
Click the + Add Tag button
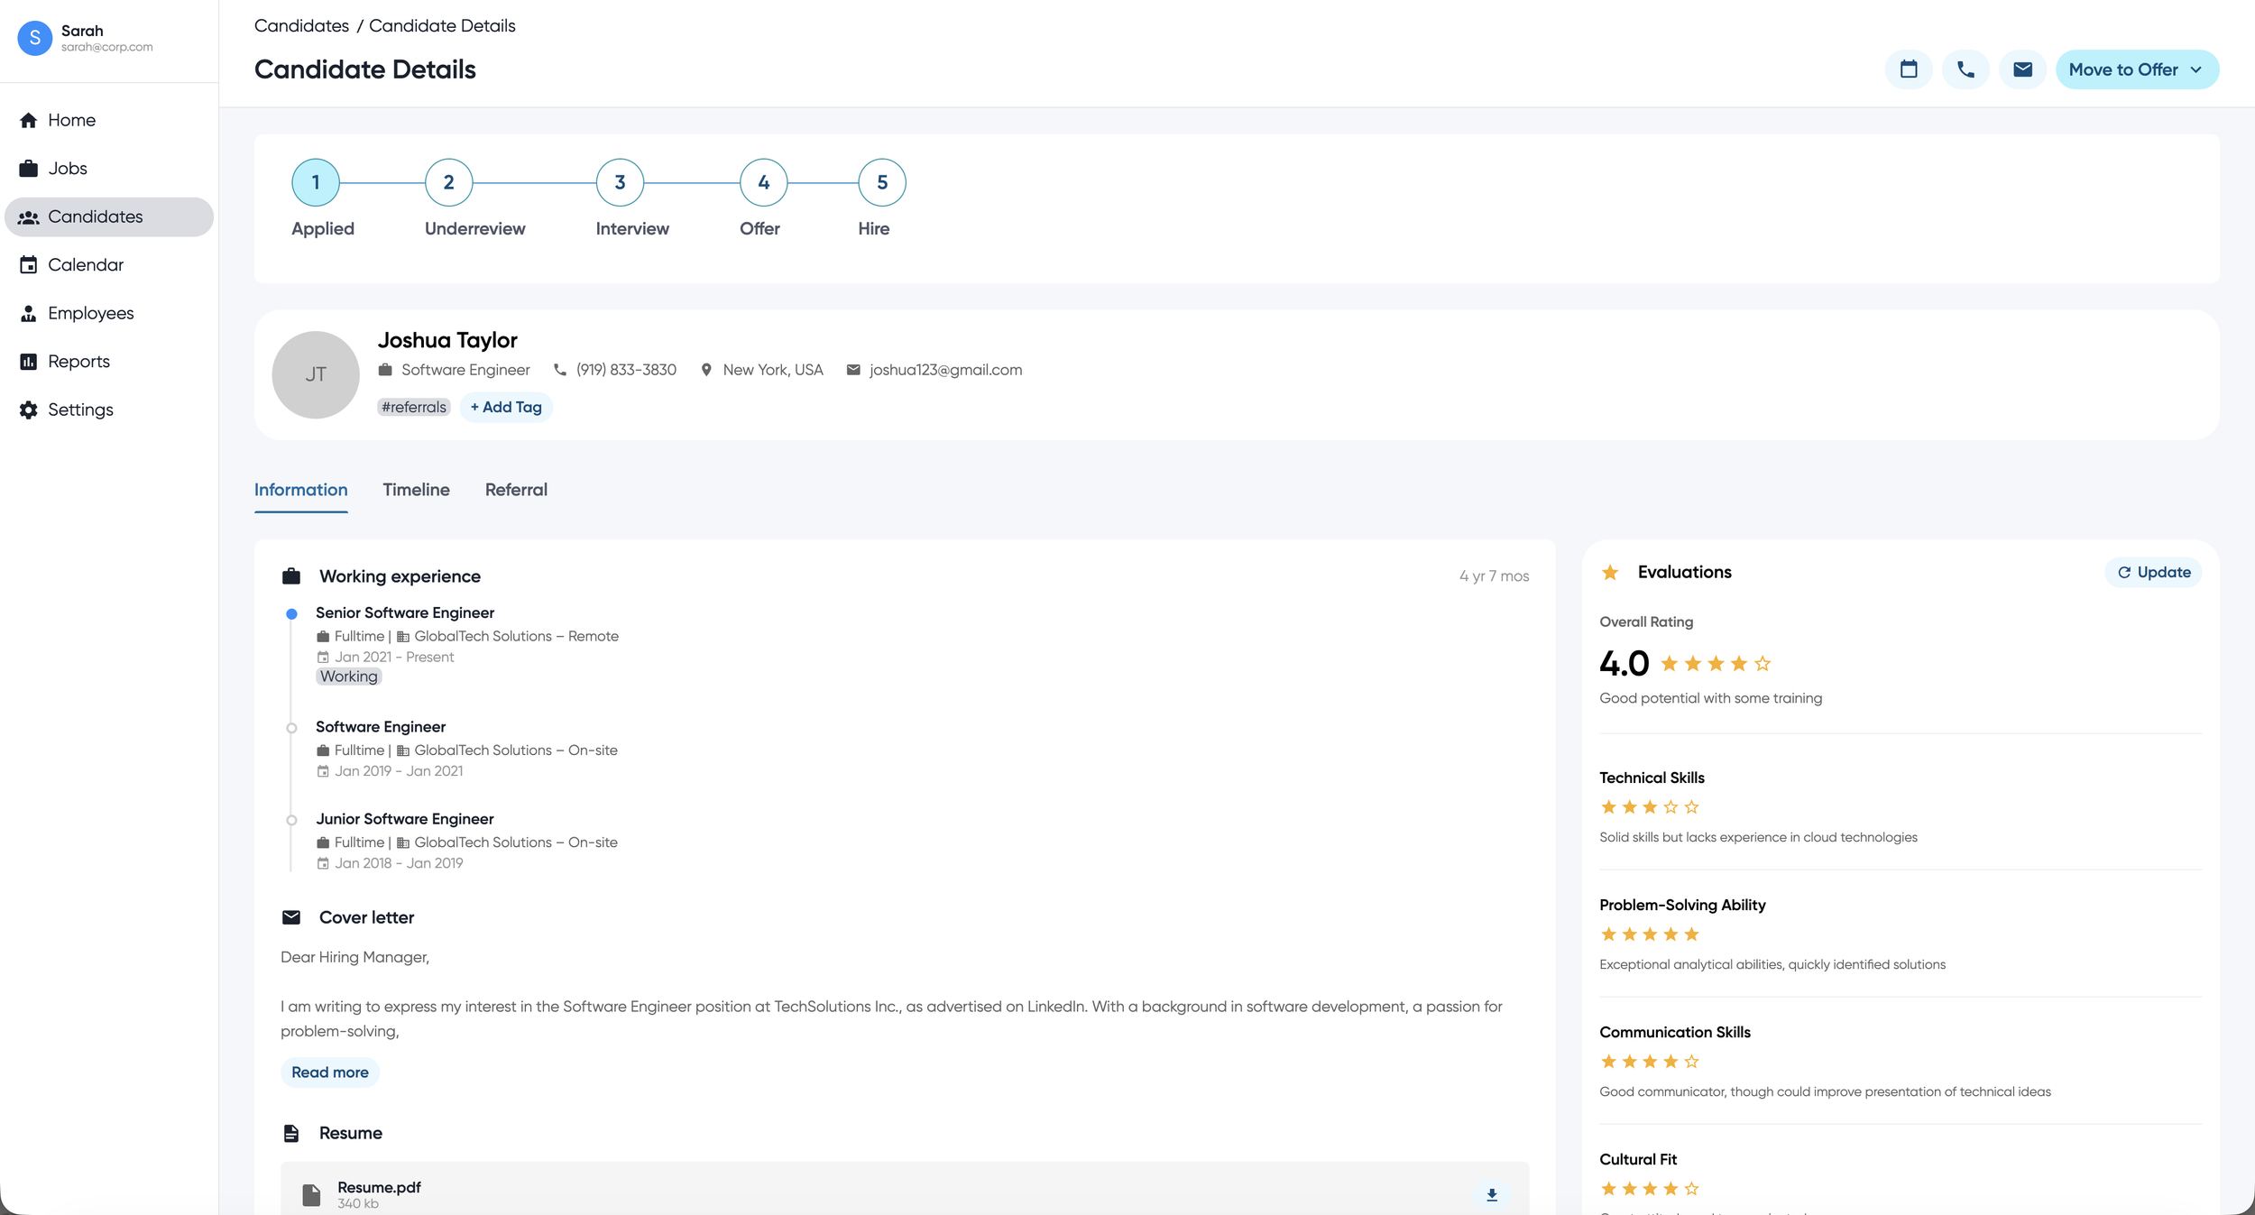[506, 408]
